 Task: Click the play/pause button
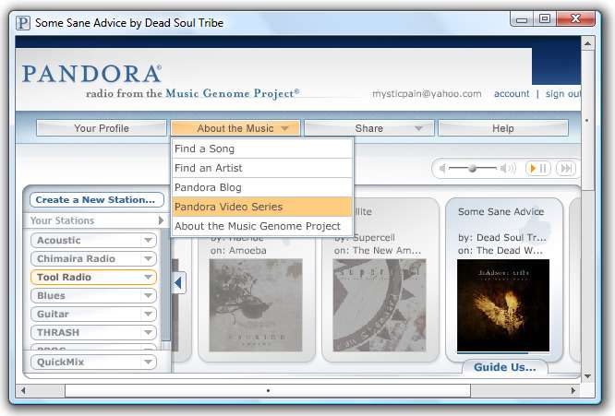click(x=537, y=168)
